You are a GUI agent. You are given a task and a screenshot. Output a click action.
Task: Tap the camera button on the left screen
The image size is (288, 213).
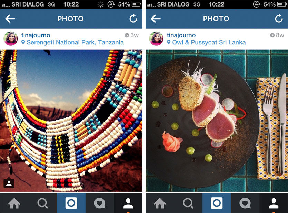click(x=71, y=203)
